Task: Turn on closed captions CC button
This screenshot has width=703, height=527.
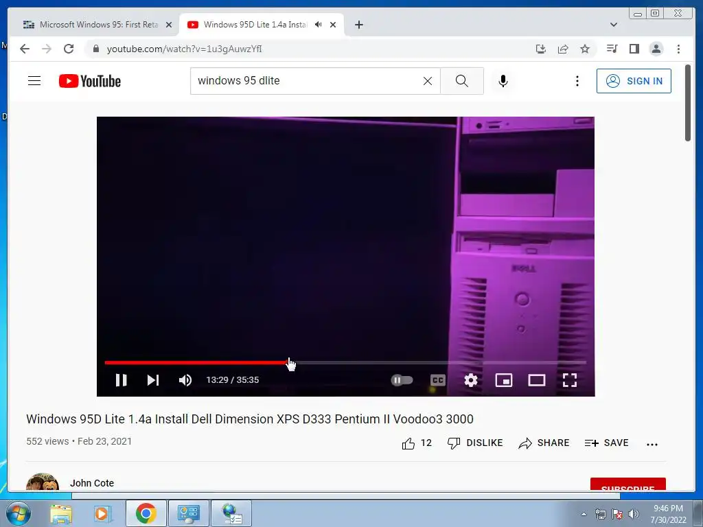Action: pyautogui.click(x=437, y=380)
